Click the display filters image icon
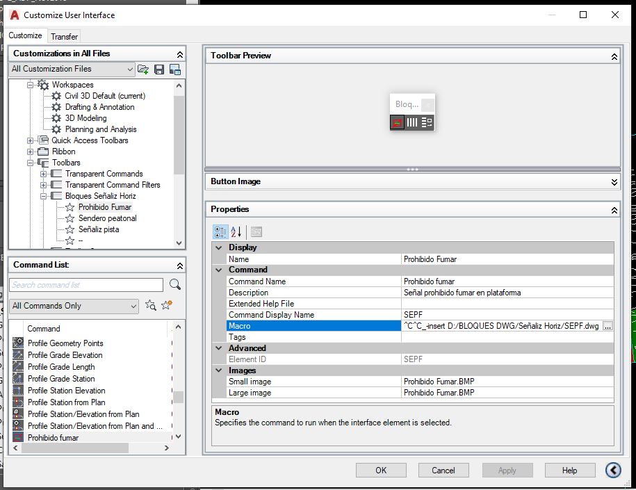The width and height of the screenshot is (636, 490). (x=175, y=70)
